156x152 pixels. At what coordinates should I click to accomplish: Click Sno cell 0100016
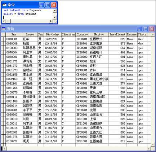14,128
